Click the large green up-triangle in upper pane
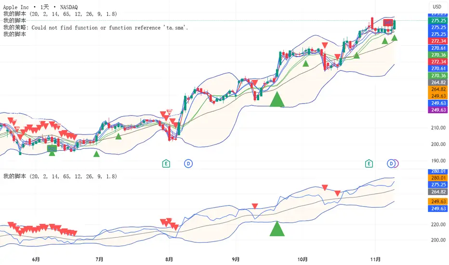The height and width of the screenshot is (265, 449). click(277, 99)
